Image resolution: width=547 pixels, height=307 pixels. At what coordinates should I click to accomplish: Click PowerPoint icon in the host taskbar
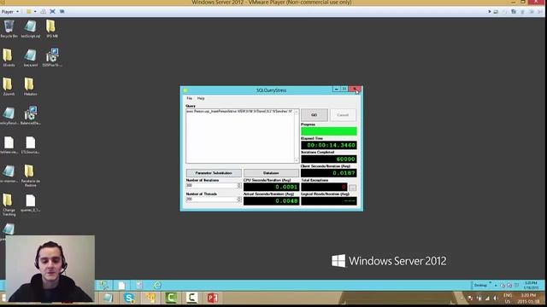pos(213,298)
